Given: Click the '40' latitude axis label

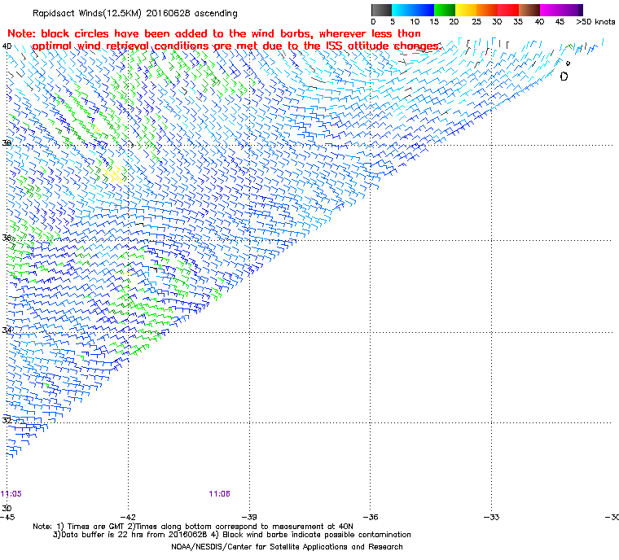Looking at the screenshot, I should [x=7, y=46].
